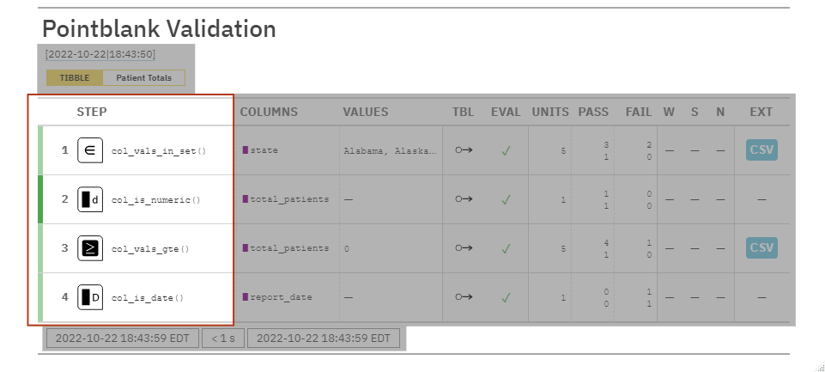
Task: Click the '< 1 s' duration badge
Action: pyautogui.click(x=223, y=338)
